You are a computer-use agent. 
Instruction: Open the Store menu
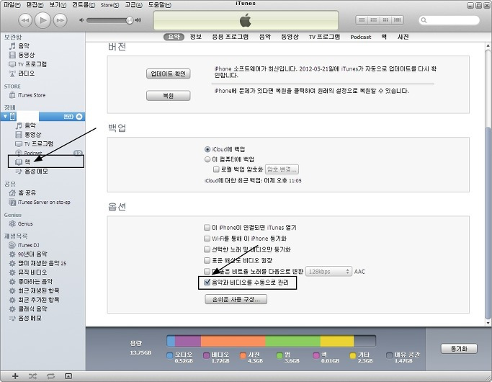click(109, 5)
